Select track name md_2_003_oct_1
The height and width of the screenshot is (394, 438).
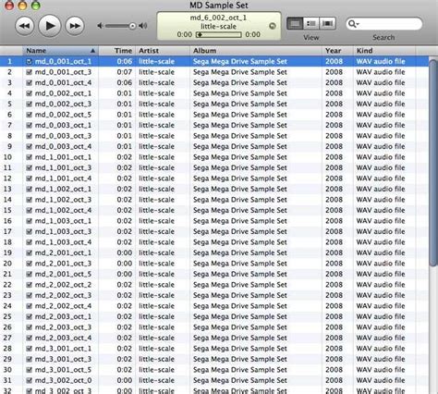coord(63,317)
